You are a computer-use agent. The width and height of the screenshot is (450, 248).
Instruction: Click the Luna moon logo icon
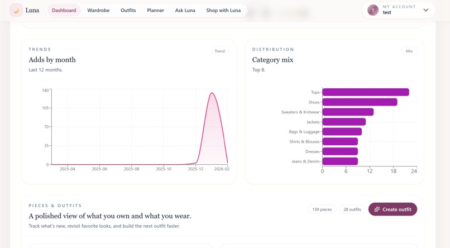point(16,10)
